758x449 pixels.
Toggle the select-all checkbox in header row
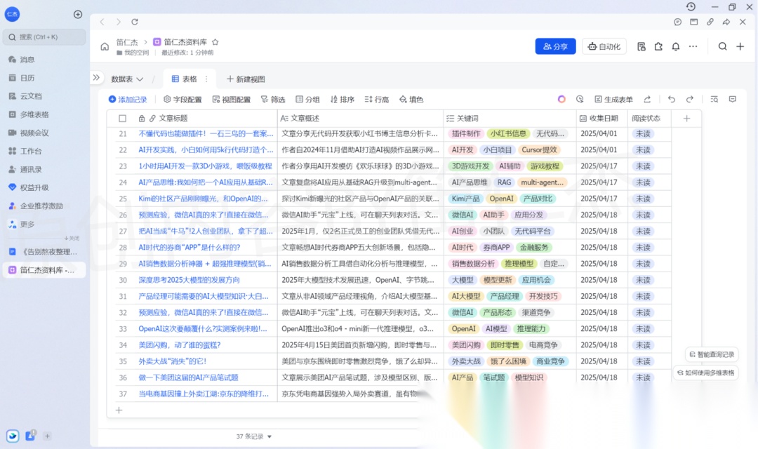(122, 119)
